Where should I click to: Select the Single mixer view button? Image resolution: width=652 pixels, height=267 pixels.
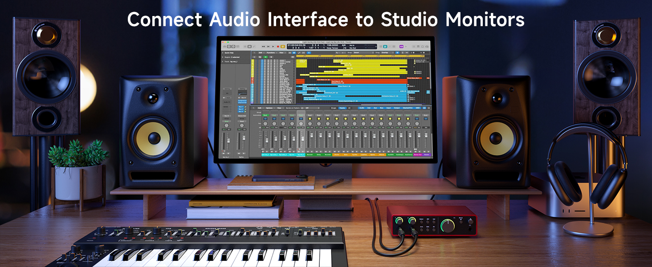click(x=333, y=108)
